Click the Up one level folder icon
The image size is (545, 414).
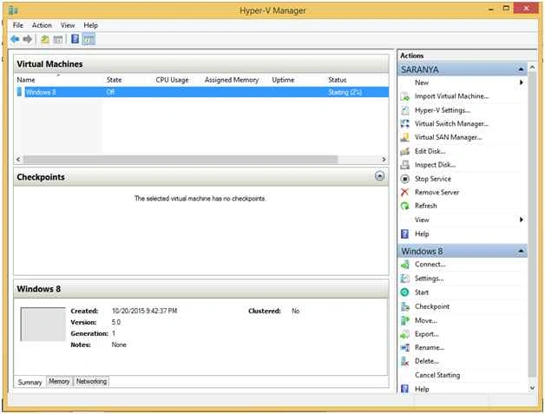[45, 39]
